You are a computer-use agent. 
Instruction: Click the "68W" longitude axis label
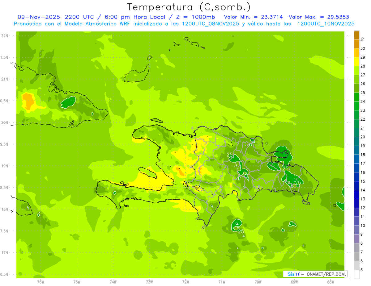tap(330, 282)
